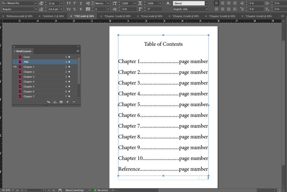Click baseline shift 0 pt field
This screenshot has height=192, width=287.
[129, 9]
